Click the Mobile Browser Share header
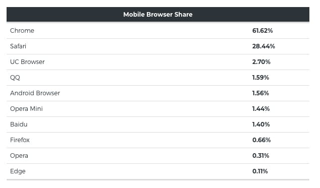 [x=158, y=15]
